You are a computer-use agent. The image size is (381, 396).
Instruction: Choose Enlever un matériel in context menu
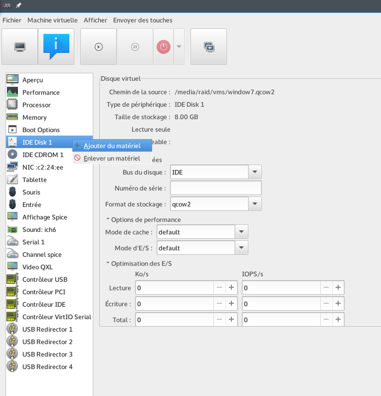pos(112,158)
